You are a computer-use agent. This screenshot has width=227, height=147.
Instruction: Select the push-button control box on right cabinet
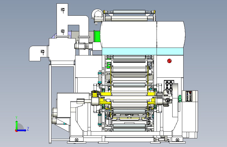(x=189, y=96)
